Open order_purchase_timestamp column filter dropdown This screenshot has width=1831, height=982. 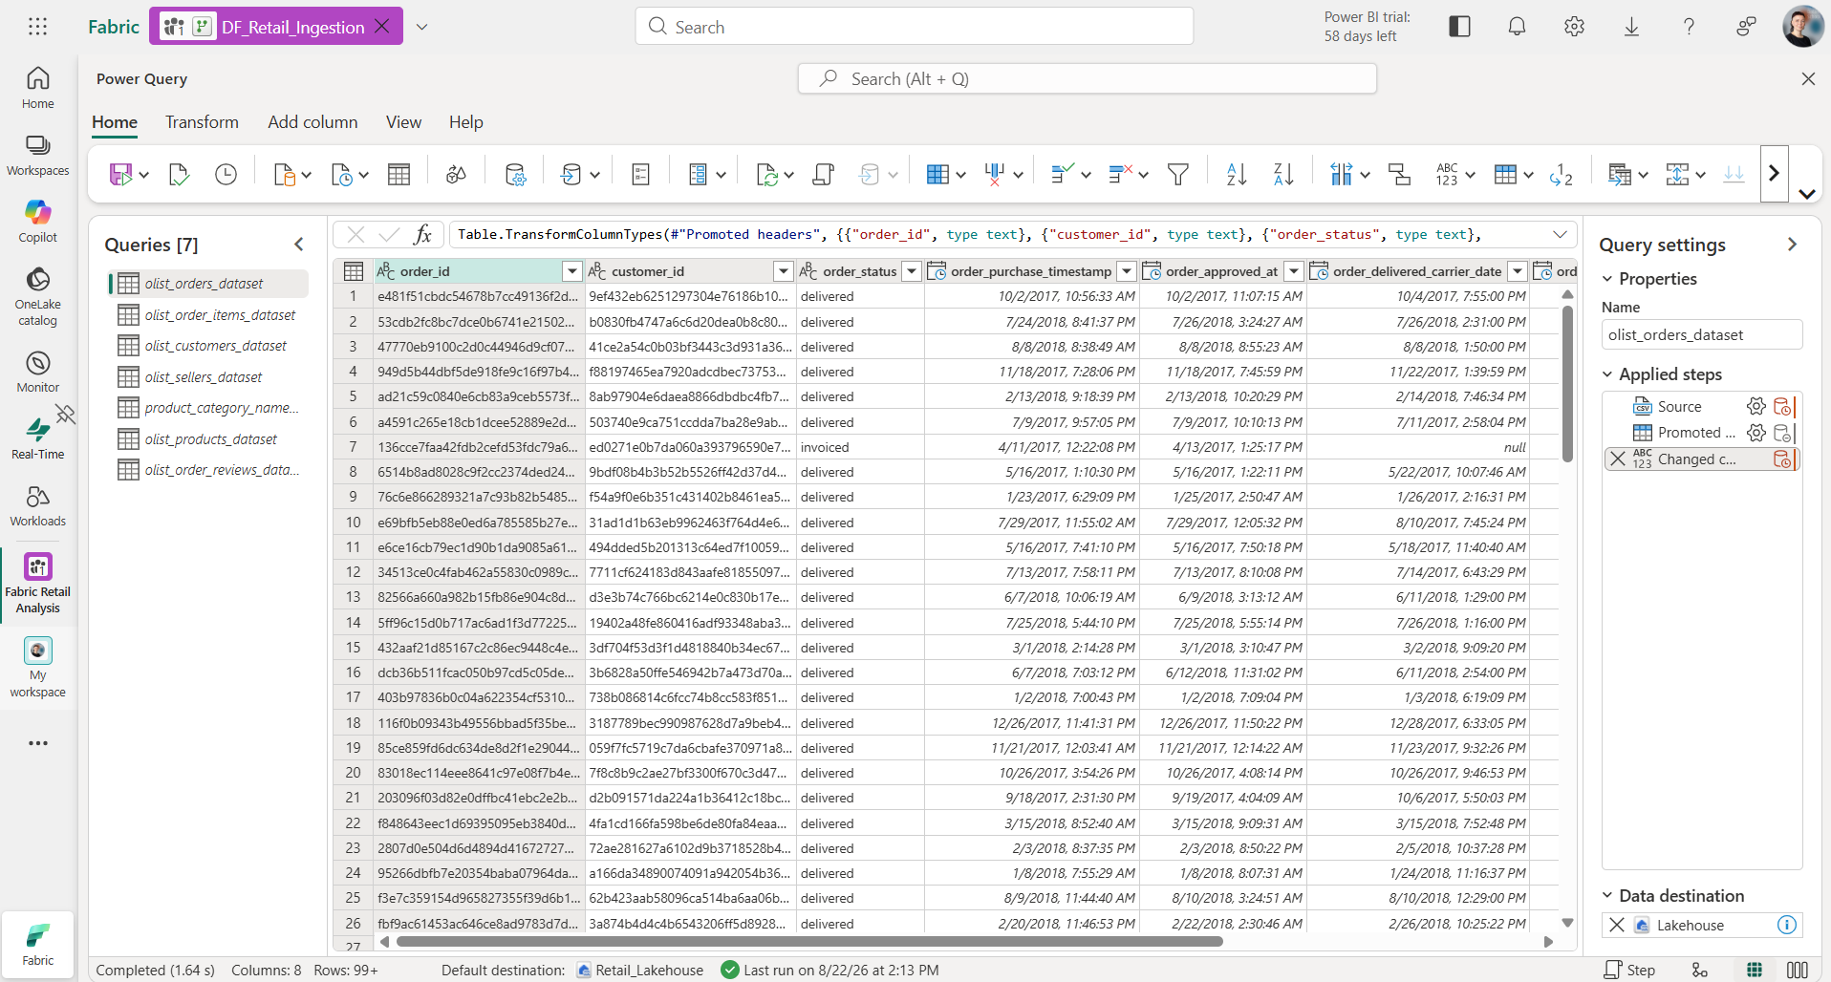click(1127, 271)
